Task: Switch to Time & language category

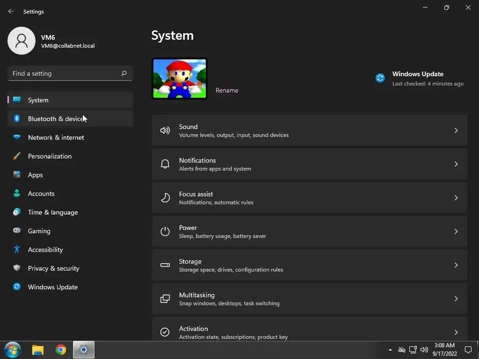Action: tap(70, 212)
